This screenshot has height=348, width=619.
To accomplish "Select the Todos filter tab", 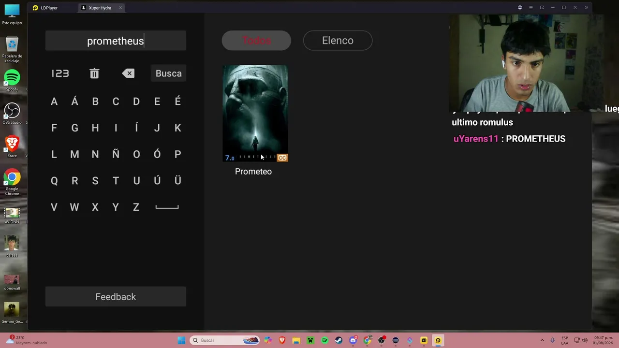I will [x=256, y=41].
